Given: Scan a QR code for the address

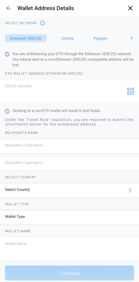Looking at the screenshot, I should pyautogui.click(x=130, y=91).
